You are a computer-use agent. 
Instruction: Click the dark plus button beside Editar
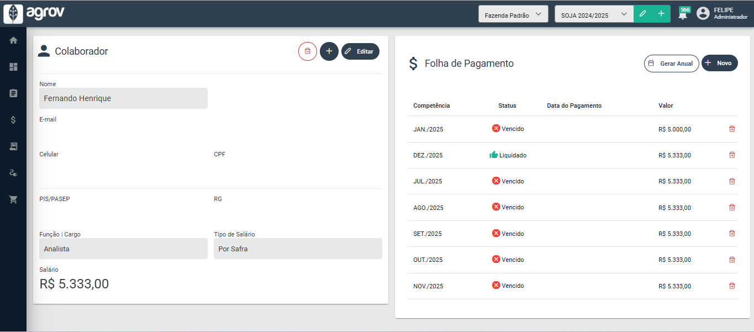[x=329, y=51]
